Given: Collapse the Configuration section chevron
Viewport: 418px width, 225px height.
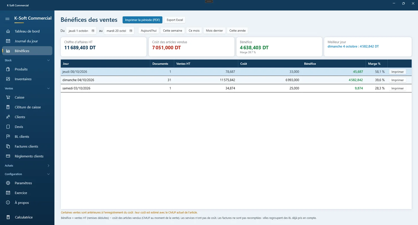Looking at the screenshot, I should point(48,174).
